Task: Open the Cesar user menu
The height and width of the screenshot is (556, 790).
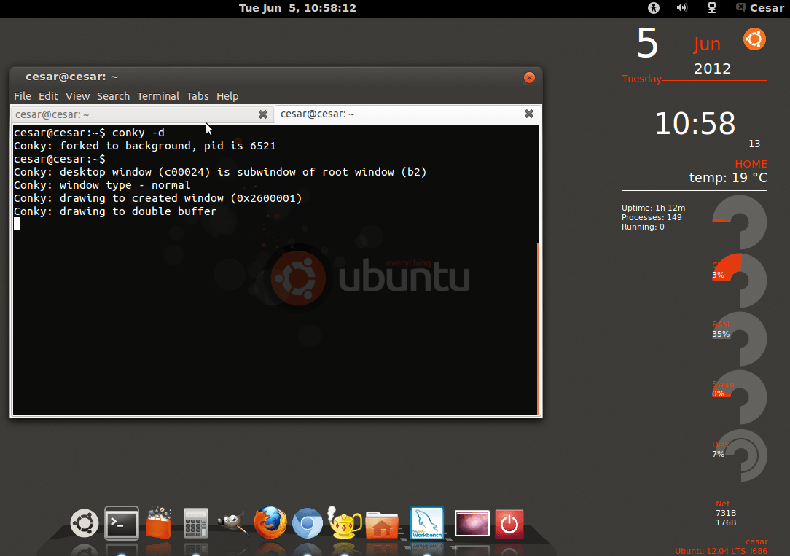Action: click(759, 8)
